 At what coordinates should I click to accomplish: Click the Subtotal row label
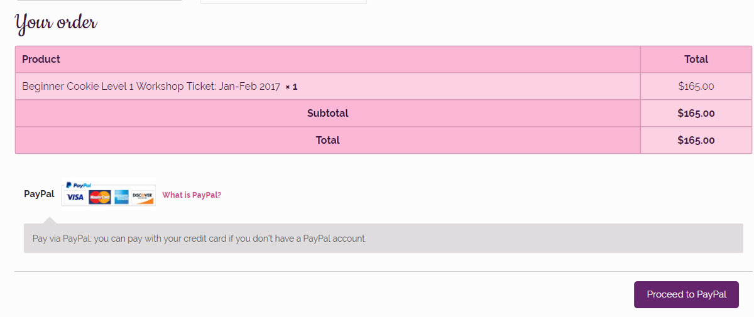click(x=327, y=113)
